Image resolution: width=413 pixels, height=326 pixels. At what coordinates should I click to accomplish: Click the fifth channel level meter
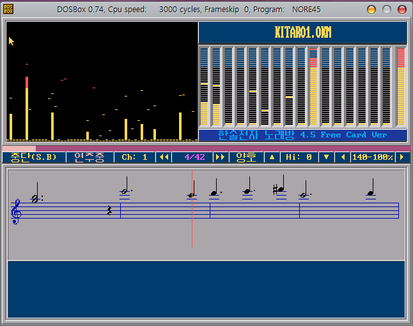253,86
